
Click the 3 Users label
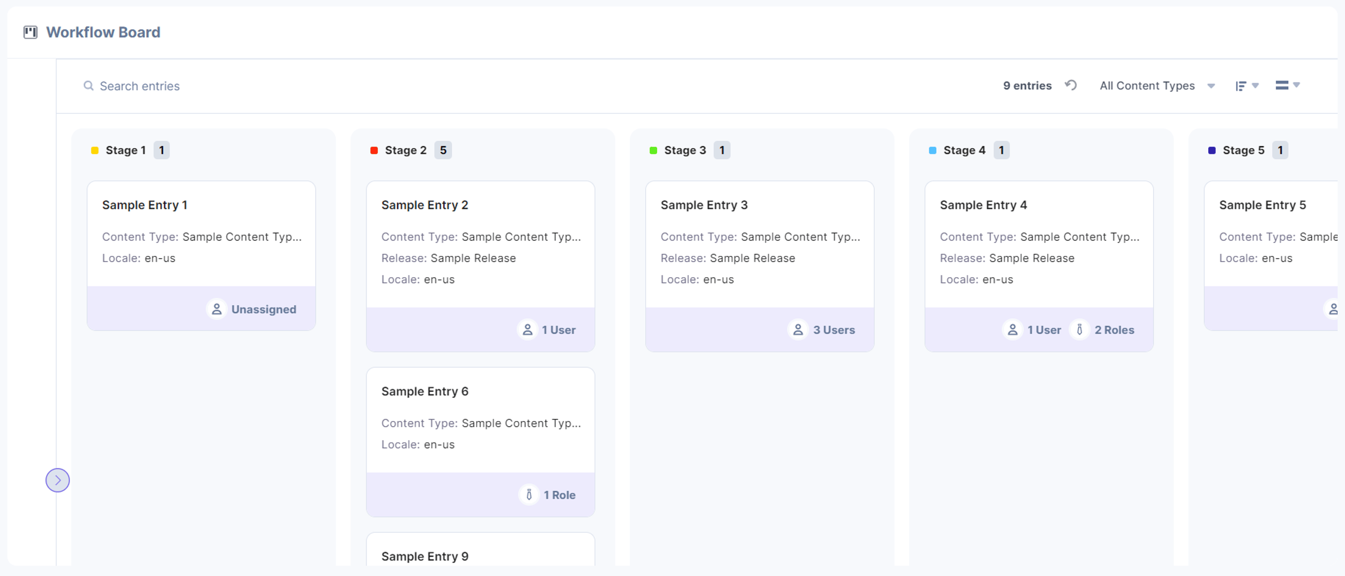pos(834,329)
